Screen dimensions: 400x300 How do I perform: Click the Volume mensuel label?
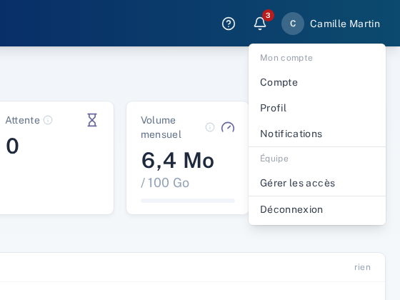(161, 127)
